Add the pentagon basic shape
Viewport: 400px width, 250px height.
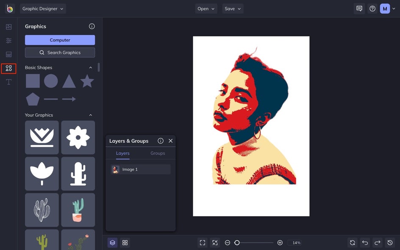[x=33, y=99]
